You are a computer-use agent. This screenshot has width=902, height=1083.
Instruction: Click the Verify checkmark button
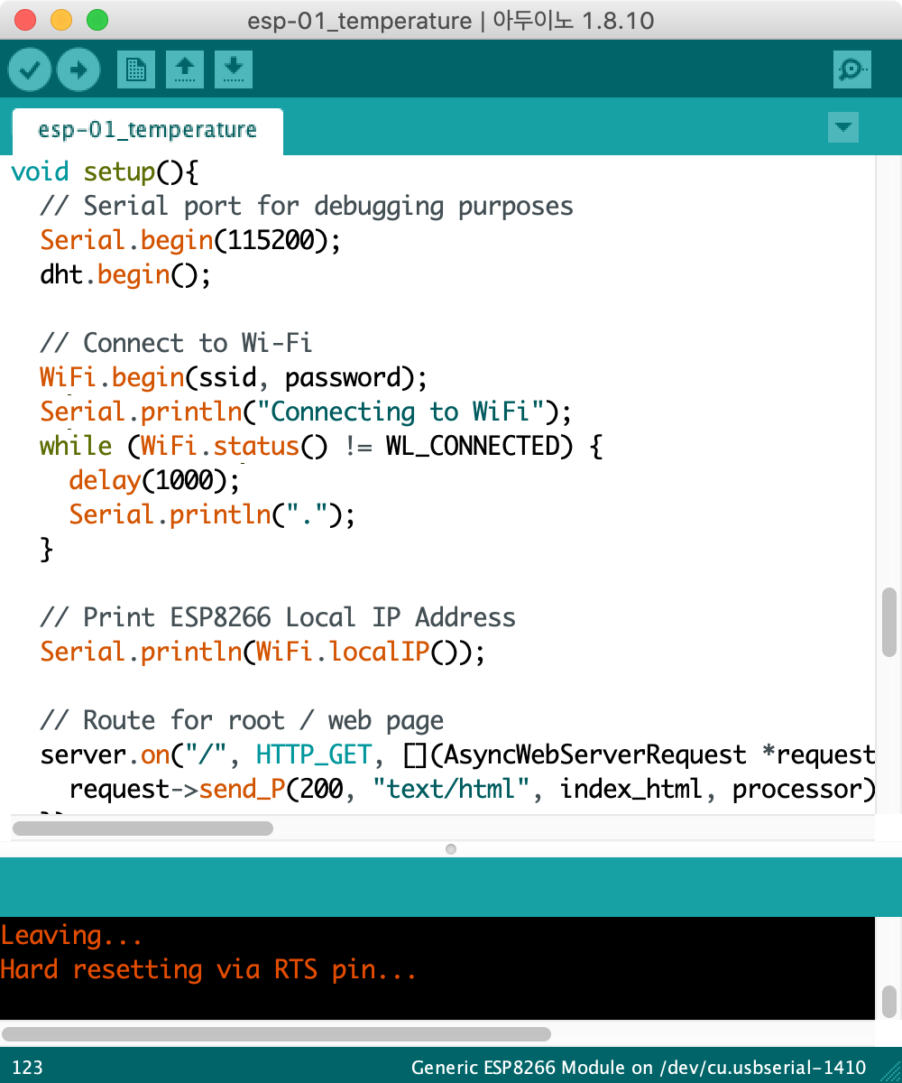(x=30, y=69)
